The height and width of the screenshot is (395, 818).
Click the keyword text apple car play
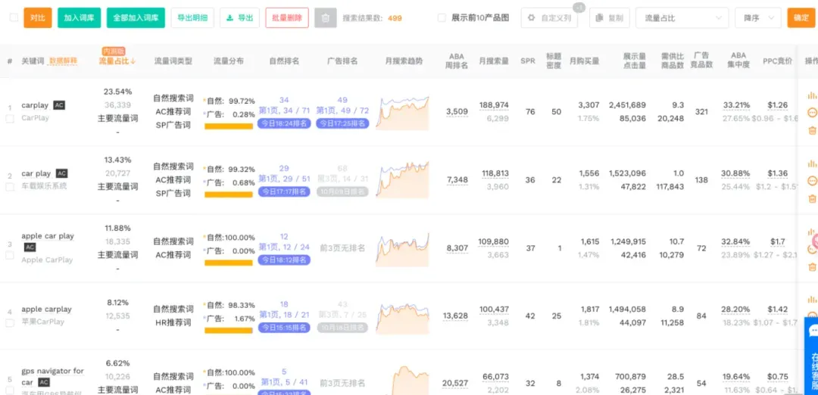tap(48, 236)
